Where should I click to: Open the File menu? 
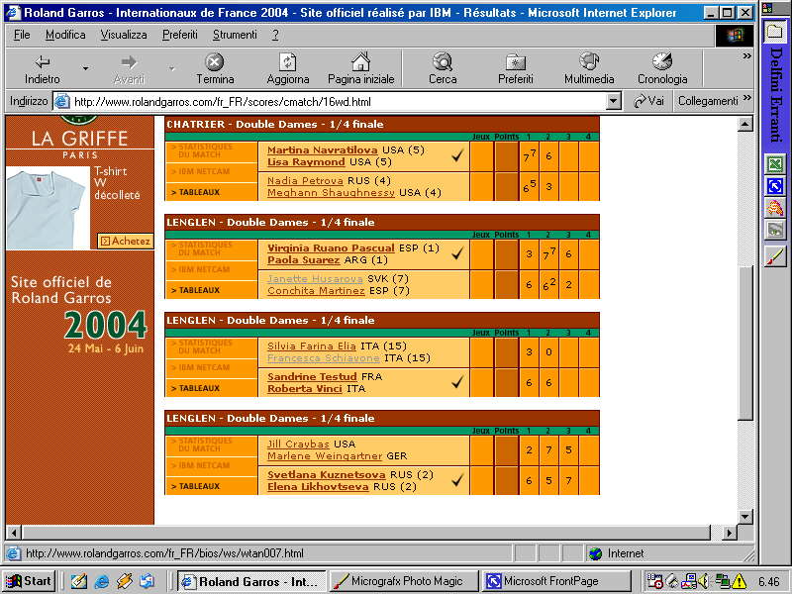pos(22,35)
